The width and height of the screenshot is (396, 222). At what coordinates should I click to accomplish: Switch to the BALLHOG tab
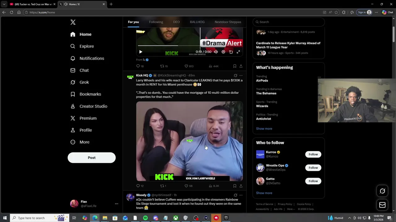(x=197, y=22)
